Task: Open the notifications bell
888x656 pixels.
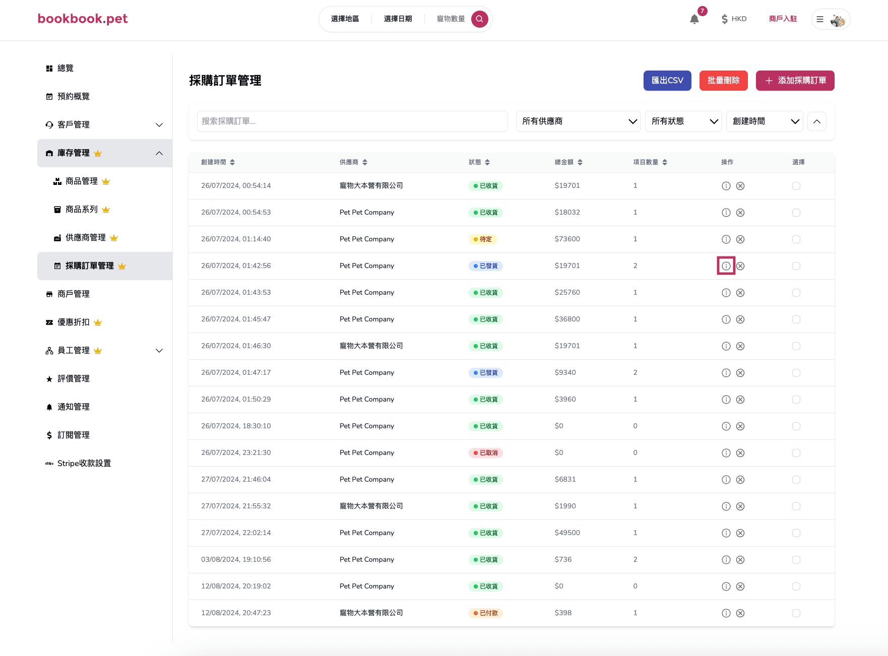Action: pyautogui.click(x=694, y=19)
